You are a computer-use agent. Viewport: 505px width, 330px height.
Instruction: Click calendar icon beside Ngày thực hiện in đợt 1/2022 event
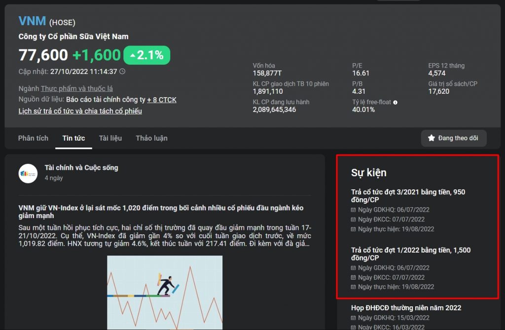(x=353, y=287)
